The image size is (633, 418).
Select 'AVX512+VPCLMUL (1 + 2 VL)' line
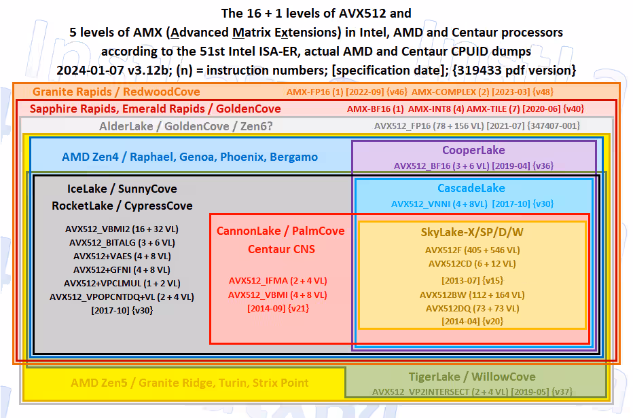[122, 284]
